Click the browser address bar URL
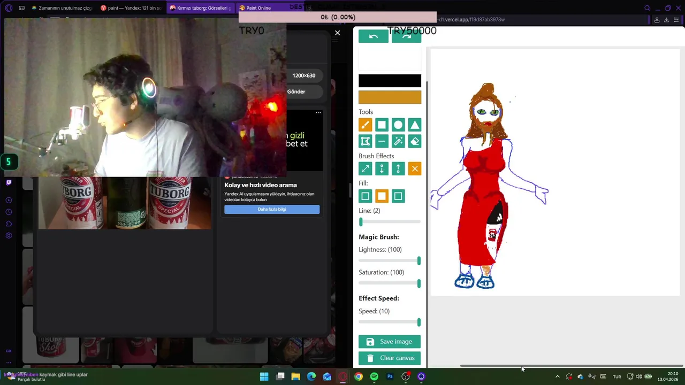 click(x=471, y=20)
